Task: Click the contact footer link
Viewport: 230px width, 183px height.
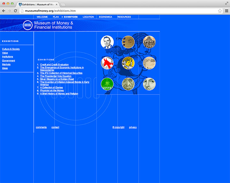Action: [x=55, y=127]
